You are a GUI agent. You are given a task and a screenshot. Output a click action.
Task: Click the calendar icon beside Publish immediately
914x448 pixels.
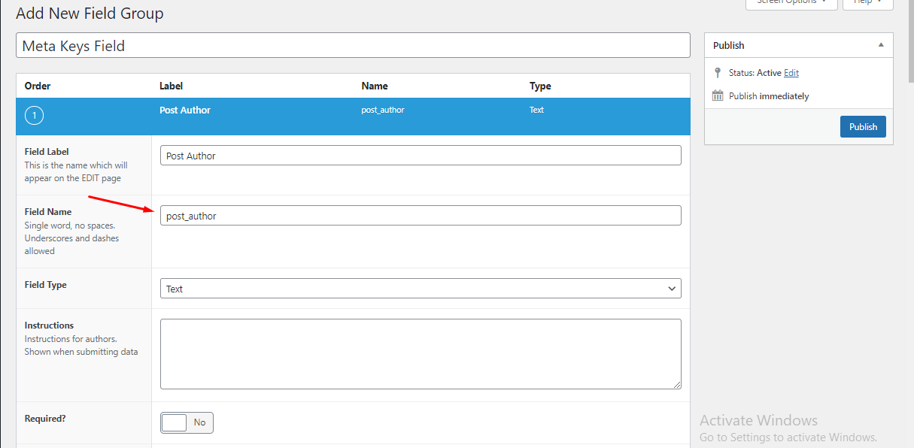(718, 95)
